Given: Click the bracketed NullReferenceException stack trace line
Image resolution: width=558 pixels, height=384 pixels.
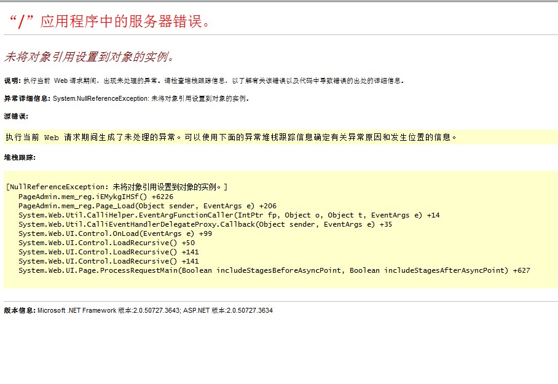Looking at the screenshot, I should [x=117, y=187].
